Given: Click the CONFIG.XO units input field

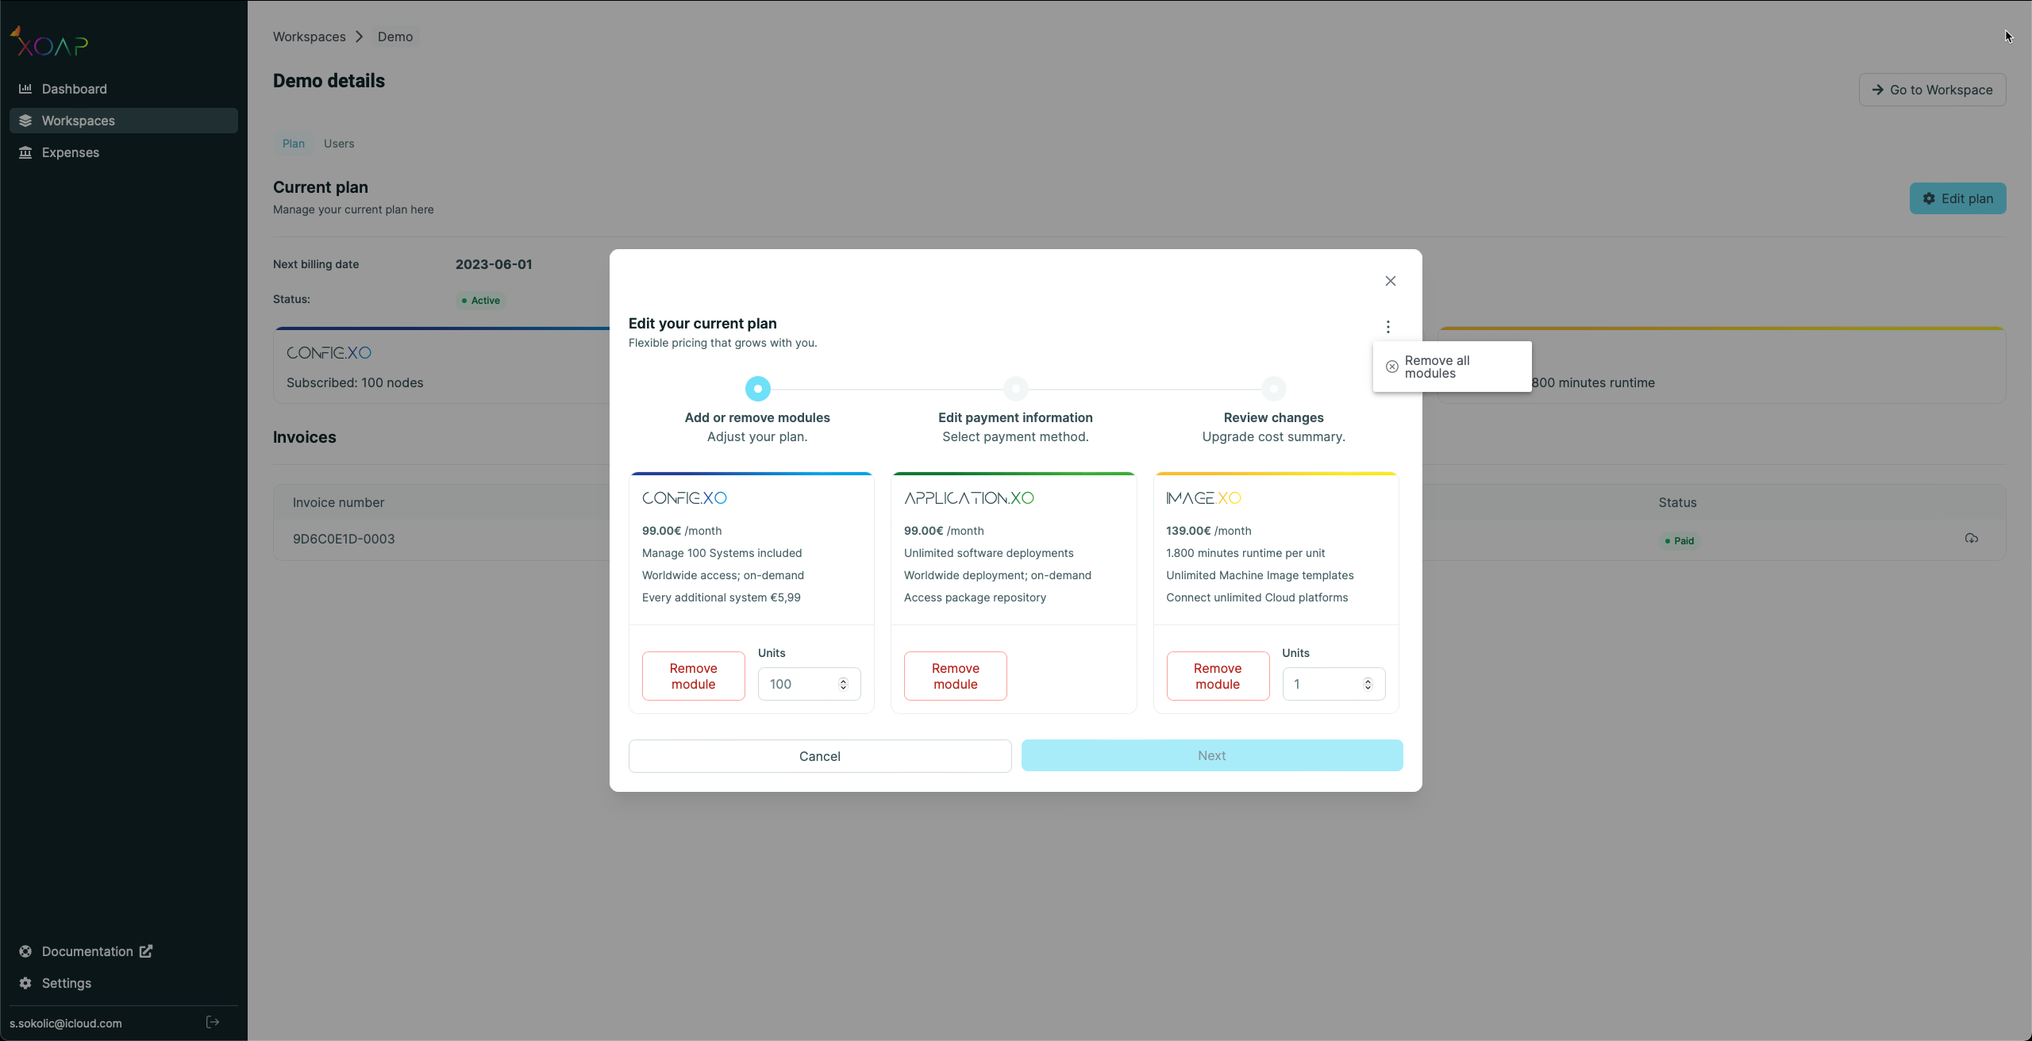Looking at the screenshot, I should pos(810,684).
